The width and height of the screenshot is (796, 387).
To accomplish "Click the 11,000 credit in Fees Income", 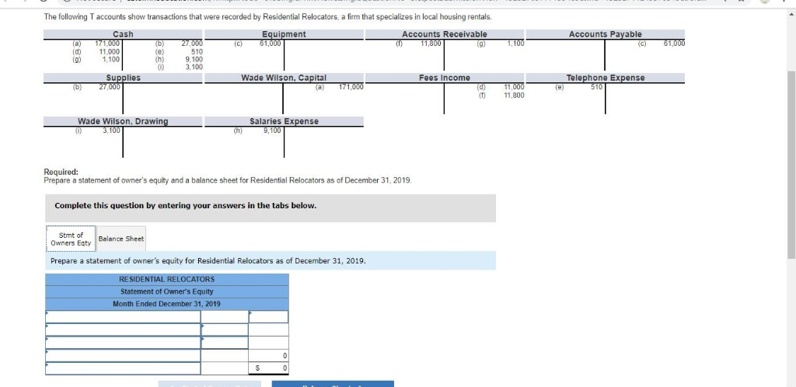I will click(x=514, y=87).
